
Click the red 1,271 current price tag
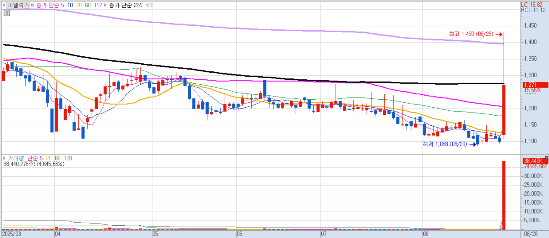click(535, 85)
